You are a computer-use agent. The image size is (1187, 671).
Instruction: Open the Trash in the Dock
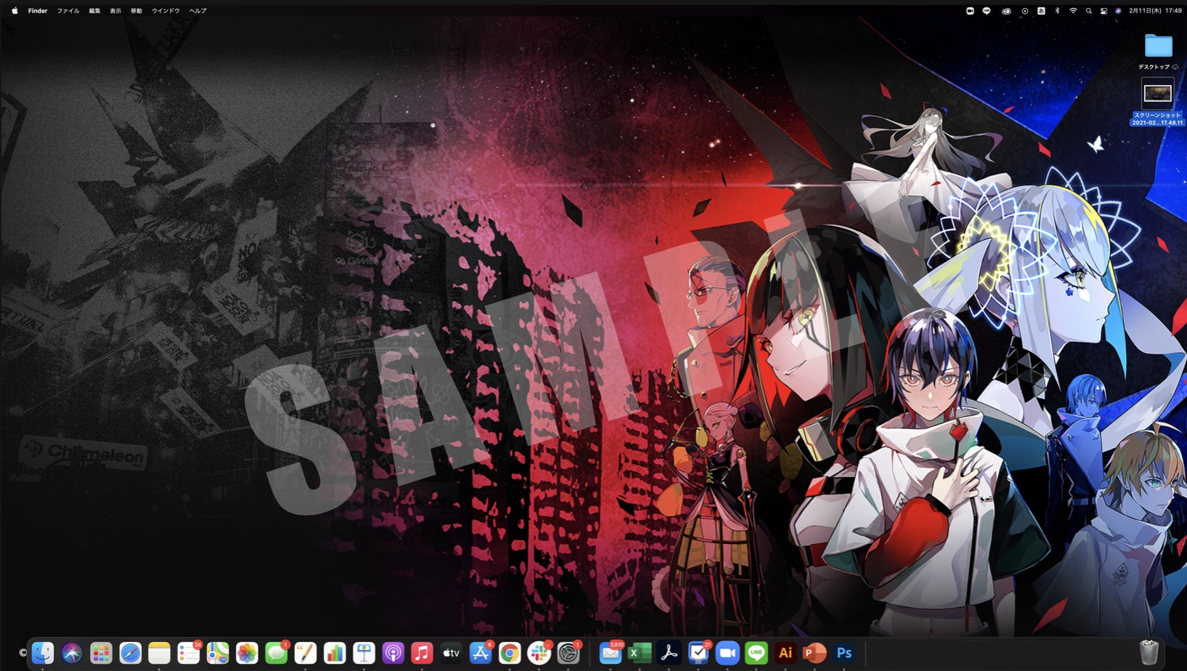point(1148,652)
